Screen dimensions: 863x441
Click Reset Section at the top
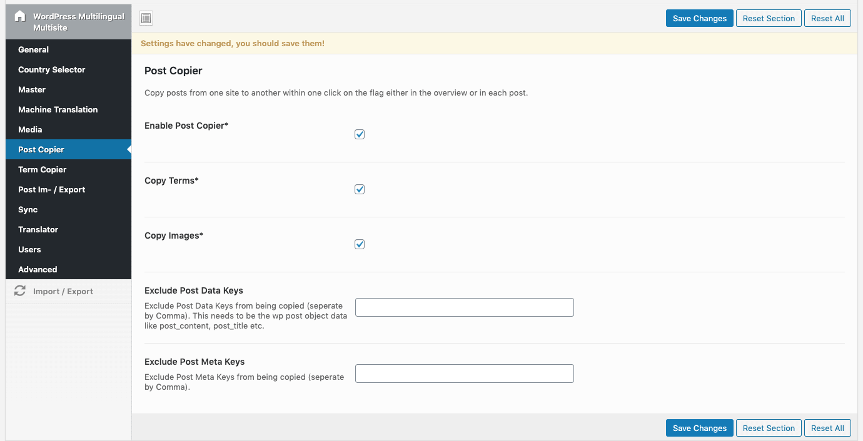pos(769,18)
